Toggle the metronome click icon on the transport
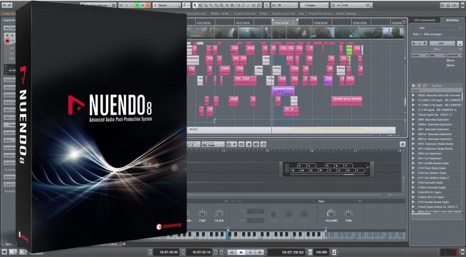This screenshot has height=257, width=466. click(x=334, y=252)
